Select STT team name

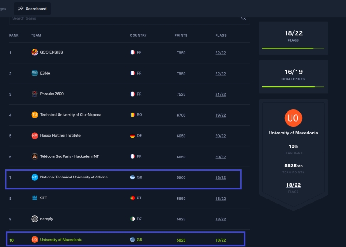click(43, 198)
